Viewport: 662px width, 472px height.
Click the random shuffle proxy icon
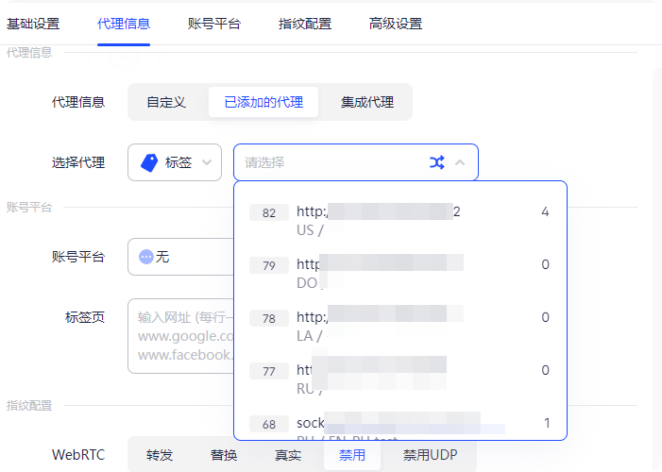pyautogui.click(x=437, y=162)
